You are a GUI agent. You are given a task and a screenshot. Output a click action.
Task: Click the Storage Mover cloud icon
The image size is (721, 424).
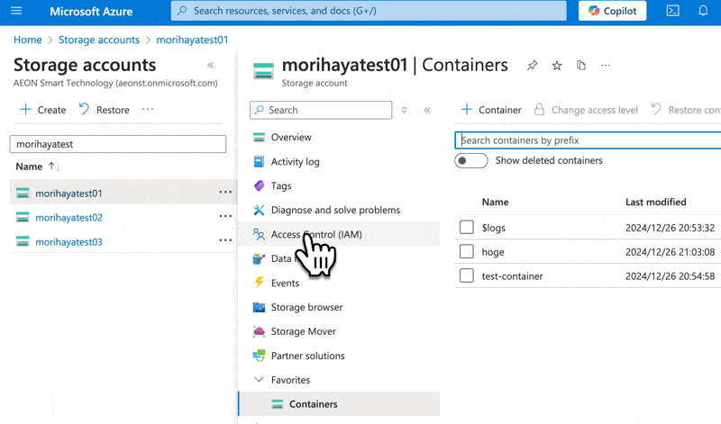[x=259, y=331]
